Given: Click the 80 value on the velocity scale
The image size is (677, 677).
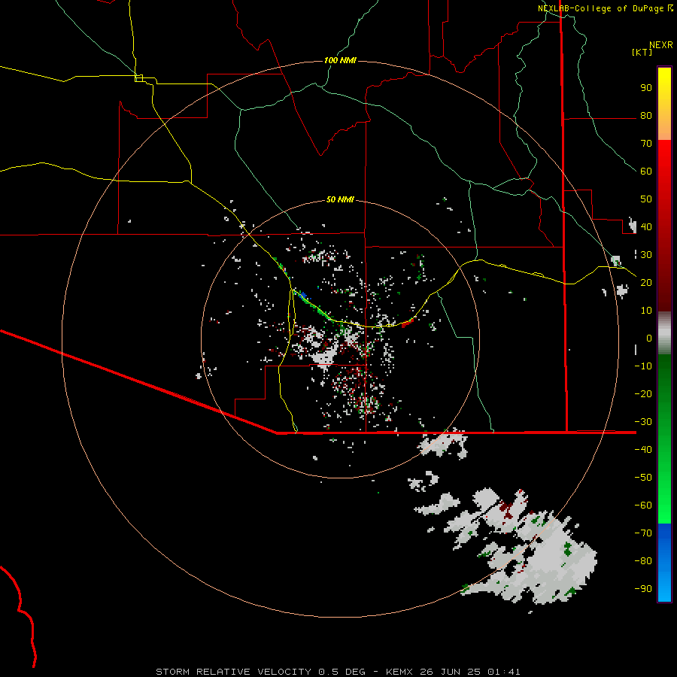Looking at the screenshot, I should [646, 116].
